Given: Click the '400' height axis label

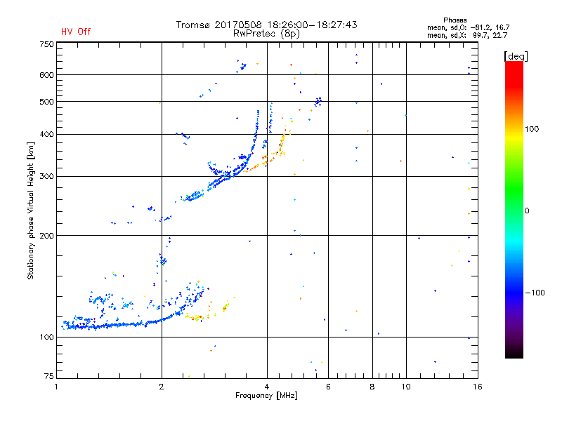Looking at the screenshot, I should click(46, 134).
